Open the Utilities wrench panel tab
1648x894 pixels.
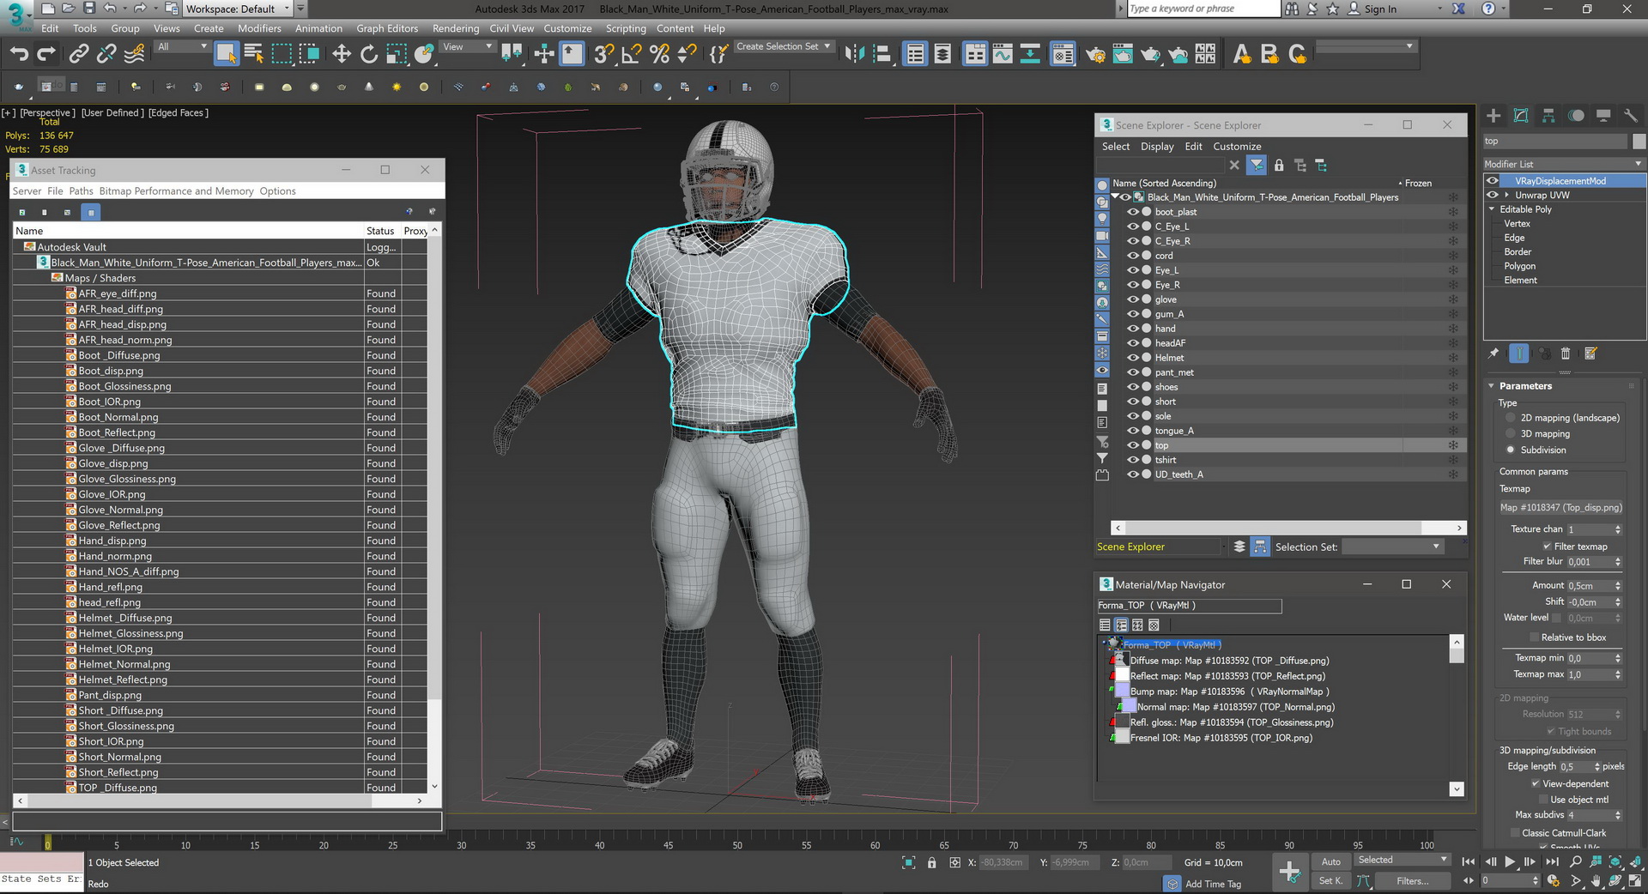[x=1631, y=116]
